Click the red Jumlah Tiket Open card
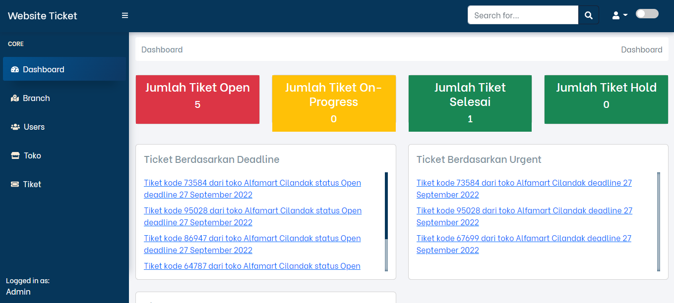The height and width of the screenshot is (303, 674). [197, 99]
